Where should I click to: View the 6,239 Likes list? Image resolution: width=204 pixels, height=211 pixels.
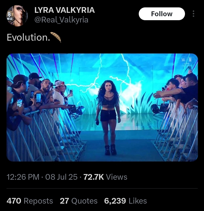(x=125, y=201)
